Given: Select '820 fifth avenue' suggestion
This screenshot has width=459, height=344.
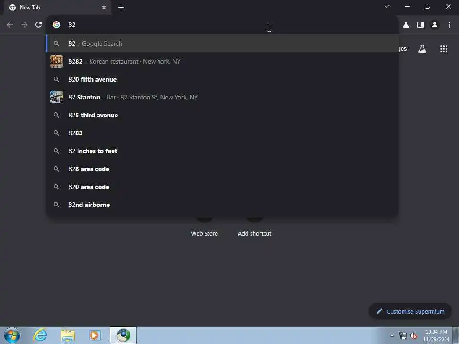Looking at the screenshot, I should click(x=222, y=79).
